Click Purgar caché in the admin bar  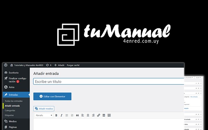[x=74, y=65]
